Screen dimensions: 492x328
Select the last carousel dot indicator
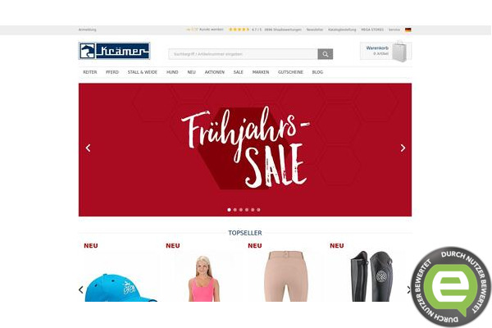point(258,210)
